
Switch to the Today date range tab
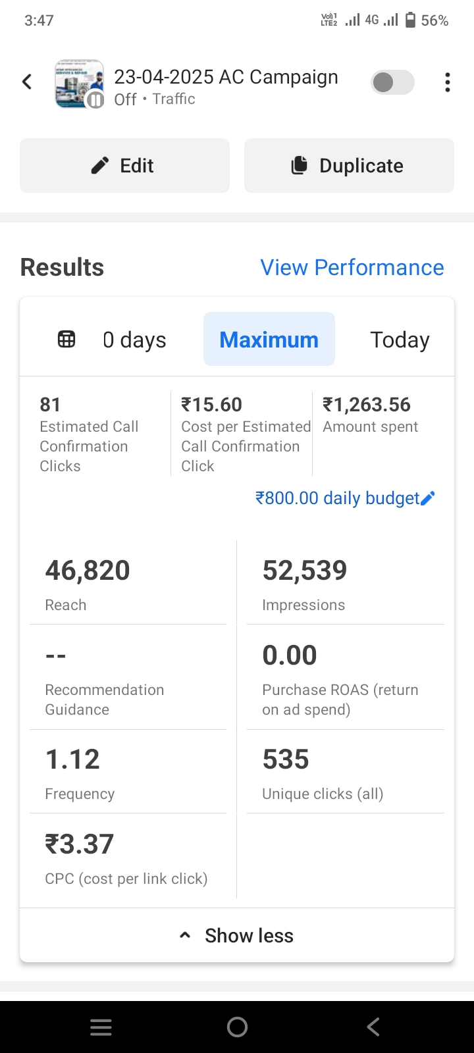click(400, 340)
